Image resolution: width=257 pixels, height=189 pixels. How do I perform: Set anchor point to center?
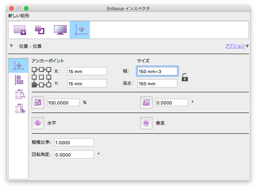tap(41, 77)
